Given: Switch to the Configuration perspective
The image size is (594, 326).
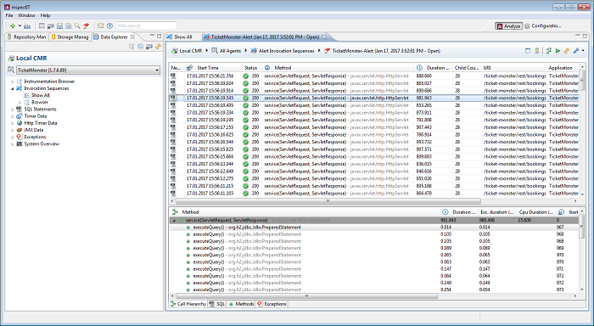Looking at the screenshot, I should (543, 25).
